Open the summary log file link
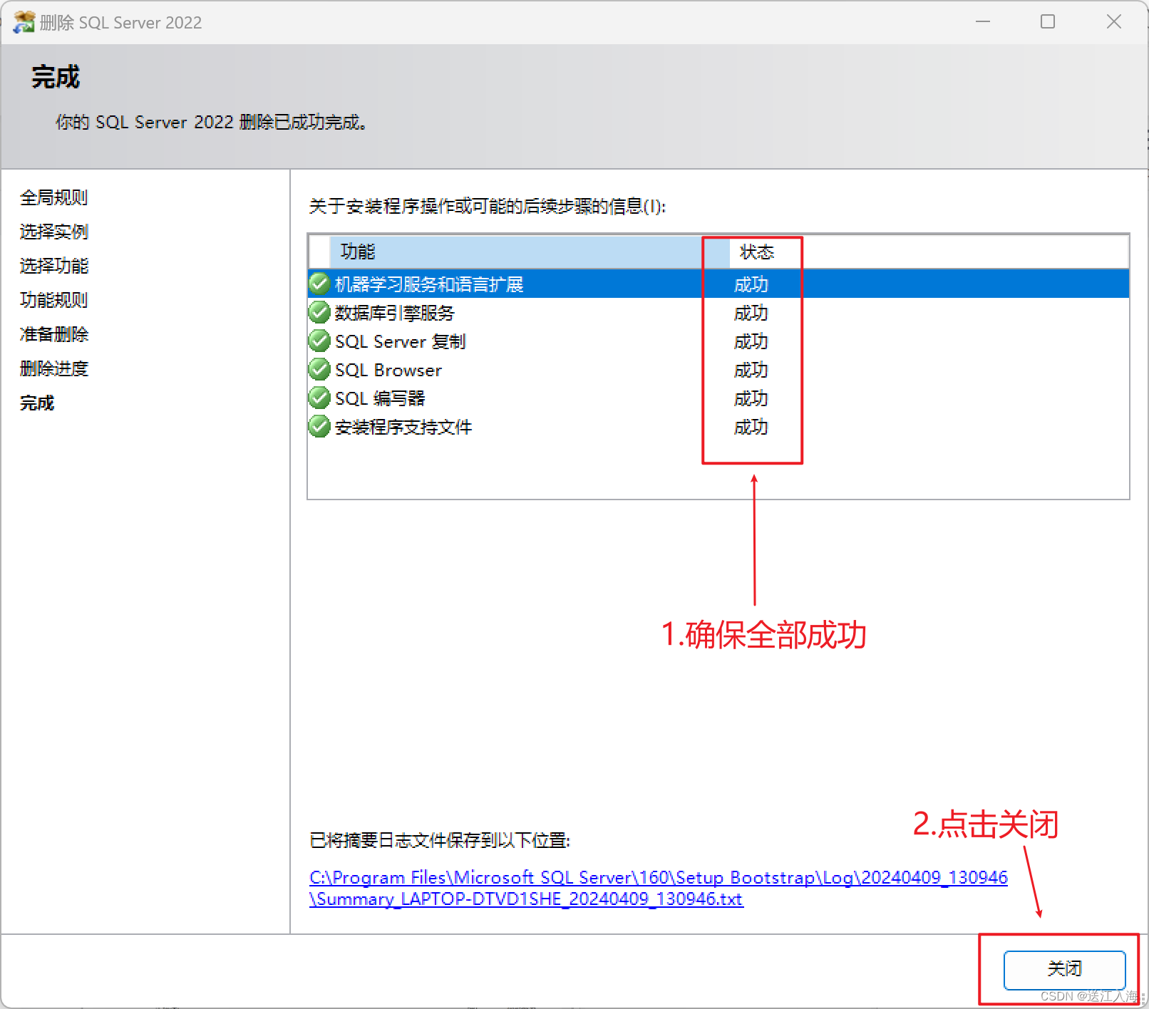 [659, 888]
